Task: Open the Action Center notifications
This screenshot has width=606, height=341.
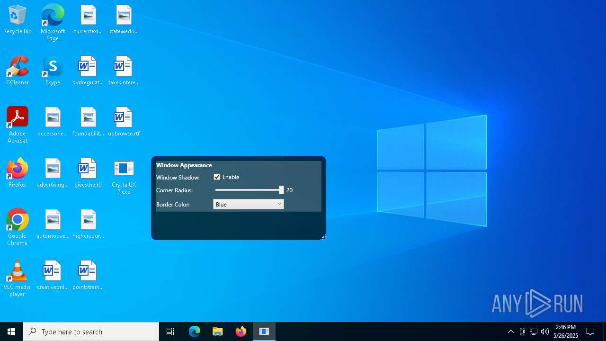Action: click(590, 332)
